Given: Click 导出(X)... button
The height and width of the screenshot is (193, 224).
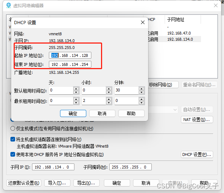Looking at the screenshot, I should tap(86, 183).
